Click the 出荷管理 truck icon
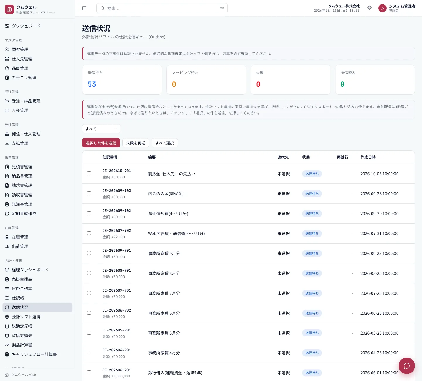The image size is (422, 381). [x=7, y=246]
